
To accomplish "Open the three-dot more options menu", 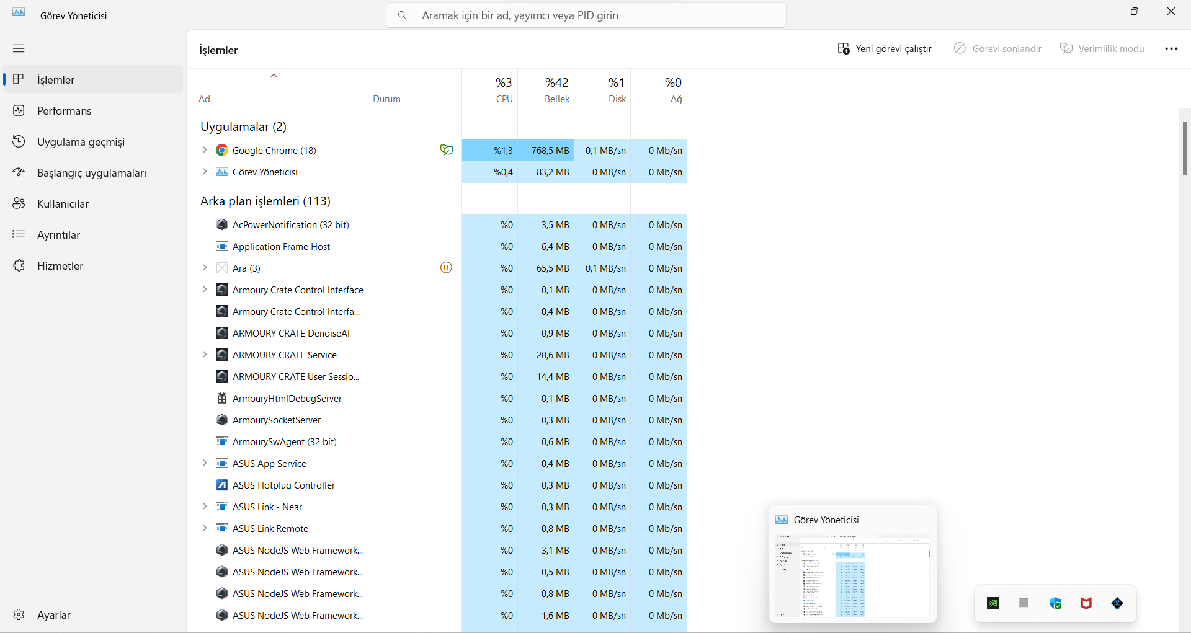I will pos(1171,48).
